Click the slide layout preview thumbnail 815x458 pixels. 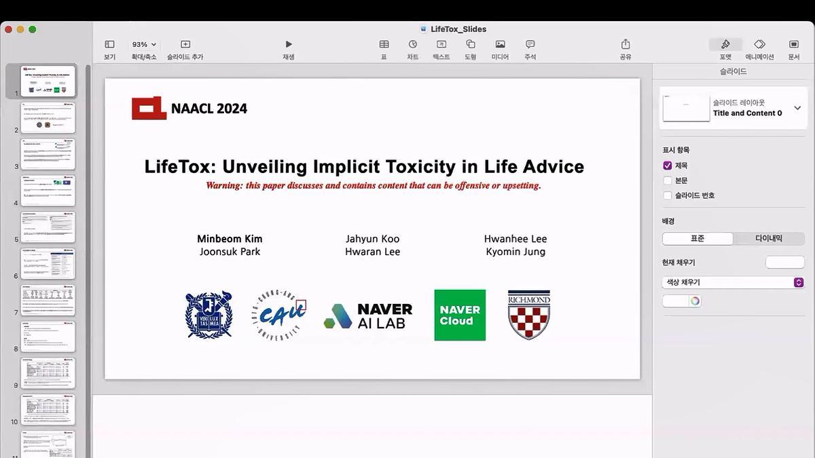pos(686,108)
